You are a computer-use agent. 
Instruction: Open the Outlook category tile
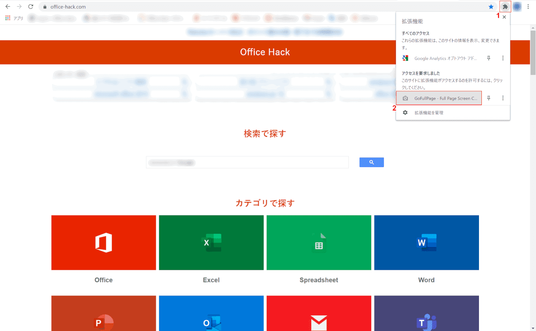(211, 313)
